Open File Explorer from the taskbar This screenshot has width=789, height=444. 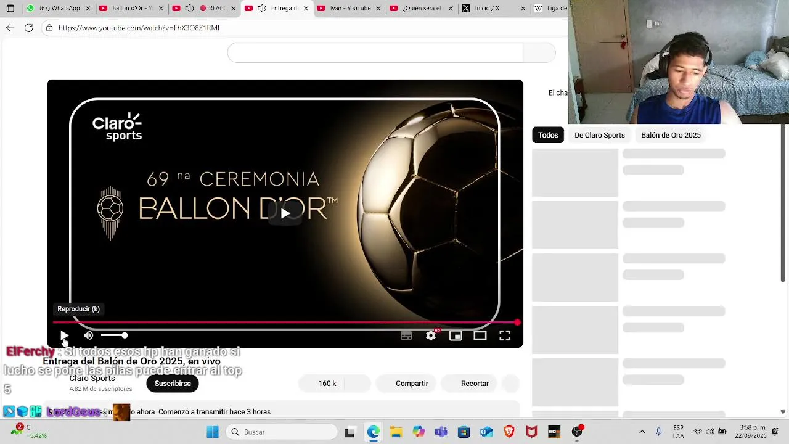[x=396, y=432]
